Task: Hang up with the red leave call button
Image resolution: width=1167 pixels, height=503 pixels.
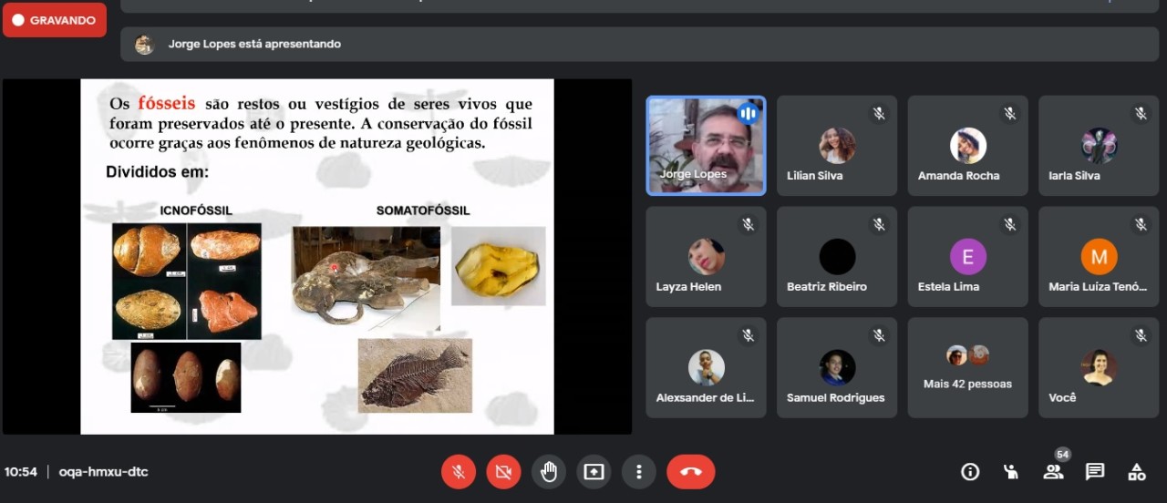Action: coord(690,472)
